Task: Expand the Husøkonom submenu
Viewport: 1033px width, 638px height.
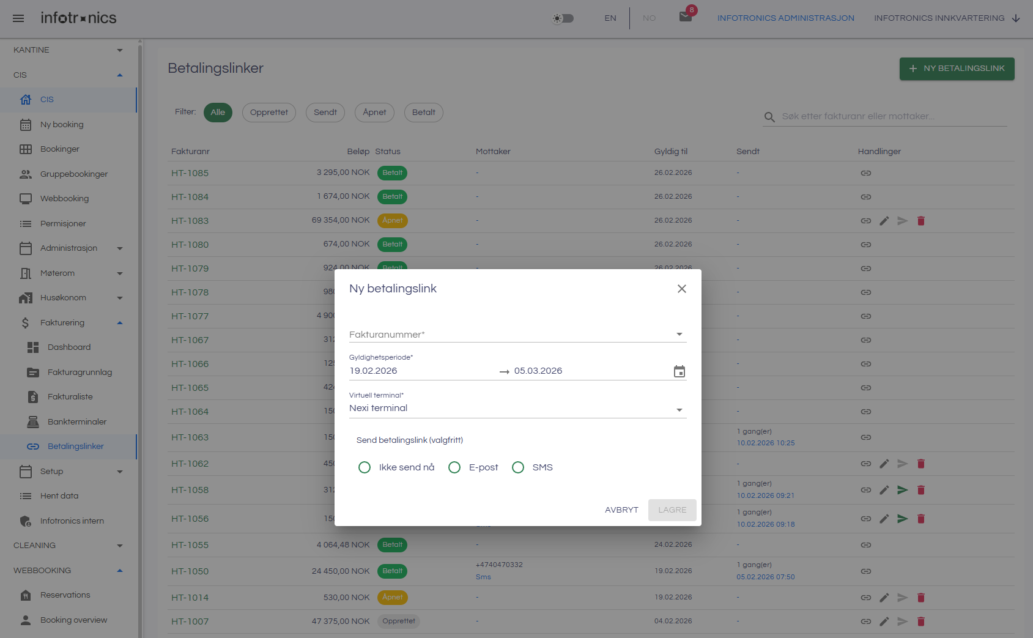Action: pyautogui.click(x=68, y=298)
